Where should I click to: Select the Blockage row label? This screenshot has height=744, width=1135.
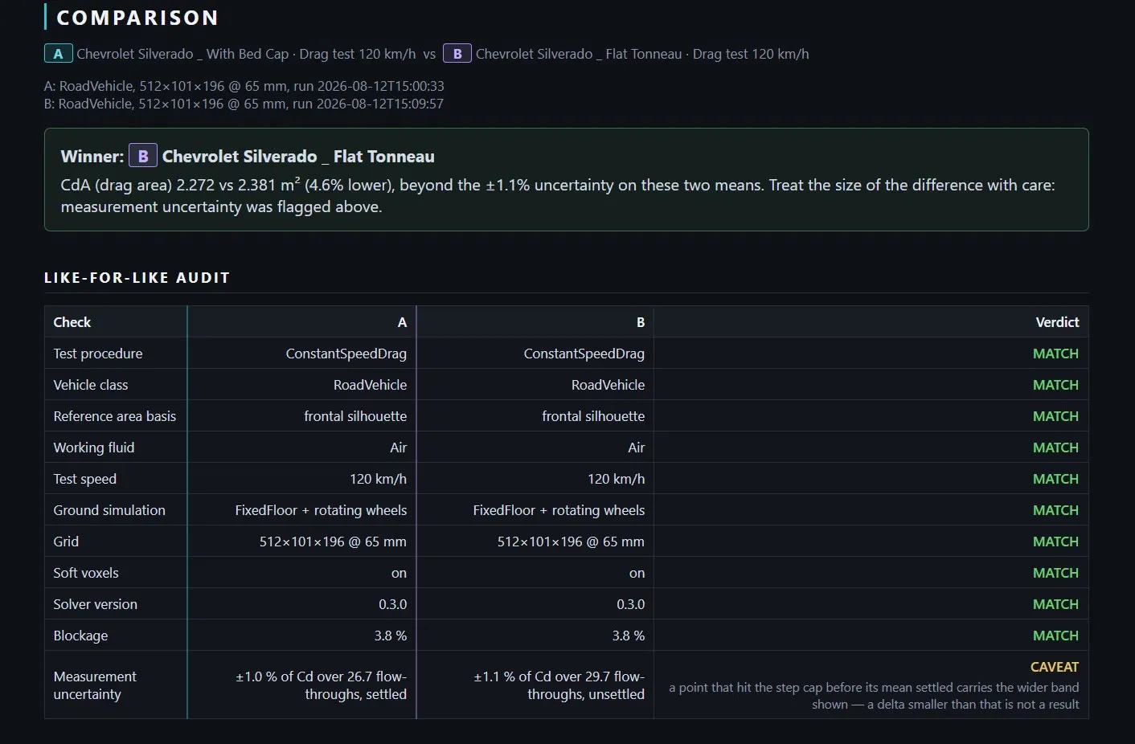coord(80,636)
